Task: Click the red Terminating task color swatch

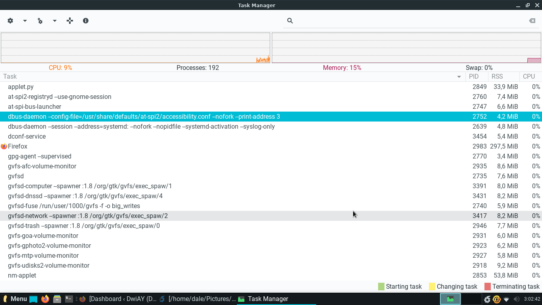Action: tap(488, 286)
